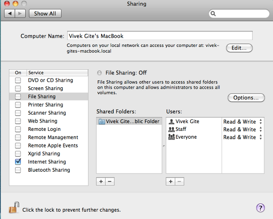The width and height of the screenshot is (273, 219).
Task: Click the magnifying glass search icon
Action: [213, 14]
